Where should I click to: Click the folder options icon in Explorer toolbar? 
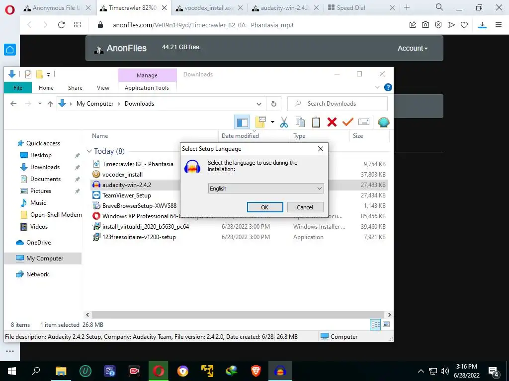pos(260,122)
